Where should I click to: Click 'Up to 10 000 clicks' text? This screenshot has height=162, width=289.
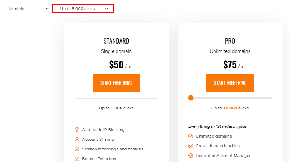pyautogui.click(x=230, y=108)
